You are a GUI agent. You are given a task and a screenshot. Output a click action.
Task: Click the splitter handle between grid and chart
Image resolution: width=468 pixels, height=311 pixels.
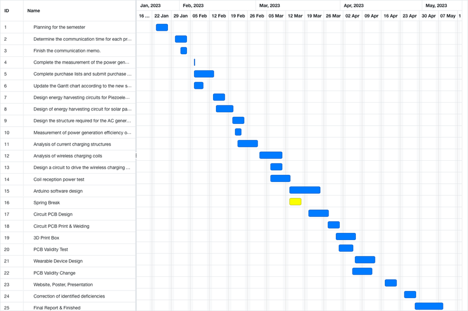coord(136,156)
